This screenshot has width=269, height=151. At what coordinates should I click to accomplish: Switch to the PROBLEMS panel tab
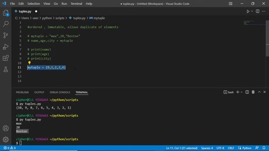click(22, 92)
